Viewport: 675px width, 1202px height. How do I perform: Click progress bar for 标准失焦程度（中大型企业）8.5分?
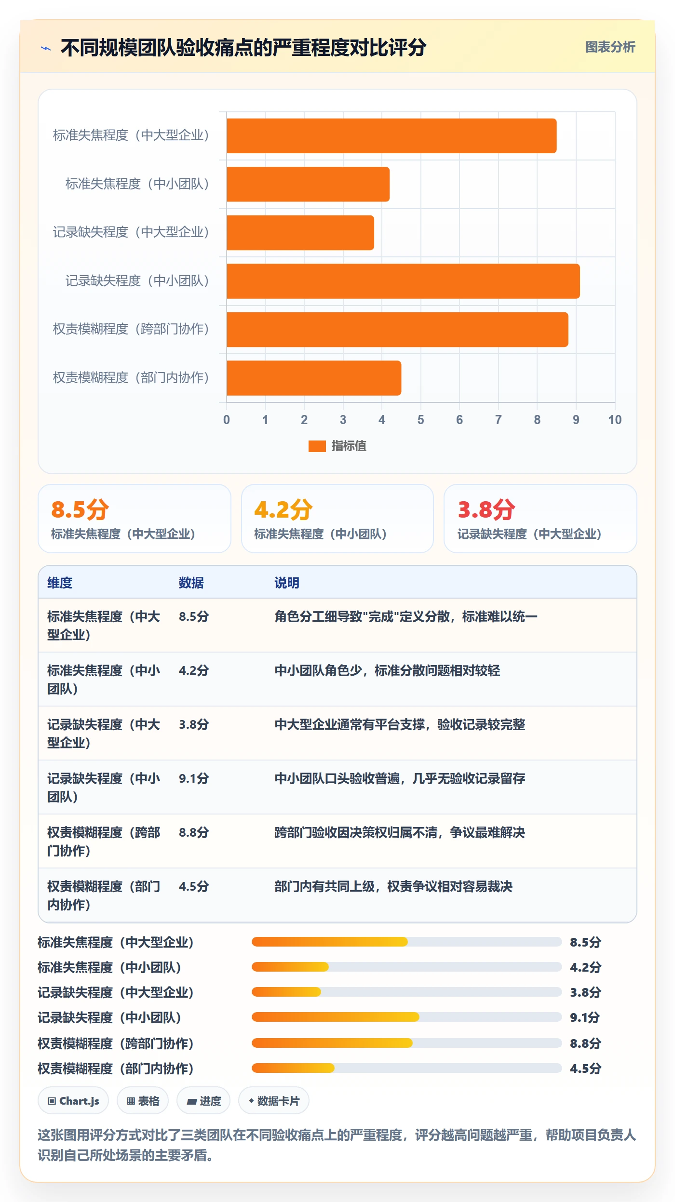(x=406, y=942)
